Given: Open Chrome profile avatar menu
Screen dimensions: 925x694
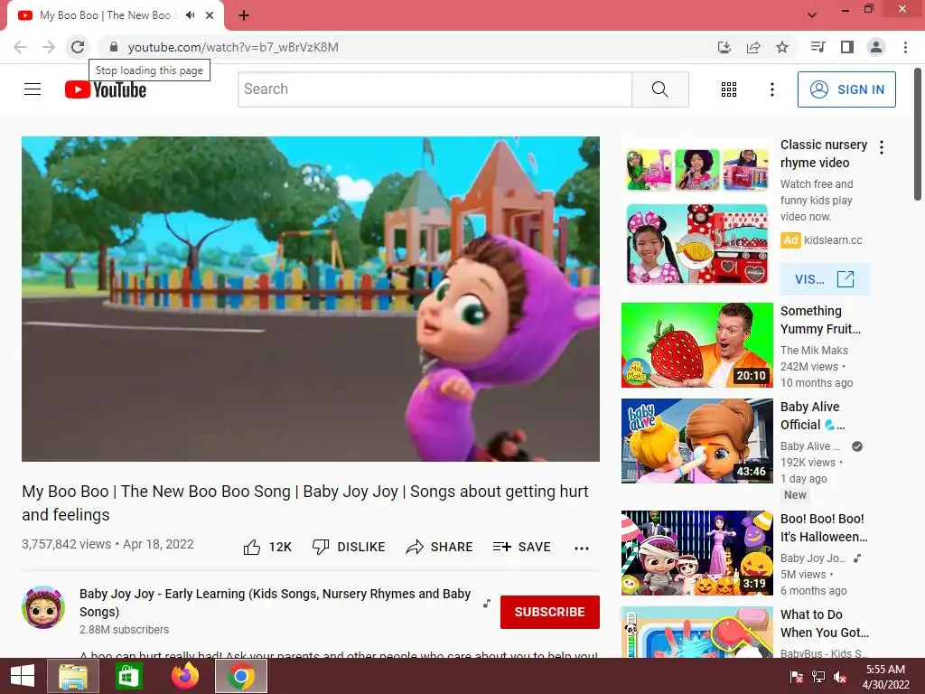Looking at the screenshot, I should [876, 47].
